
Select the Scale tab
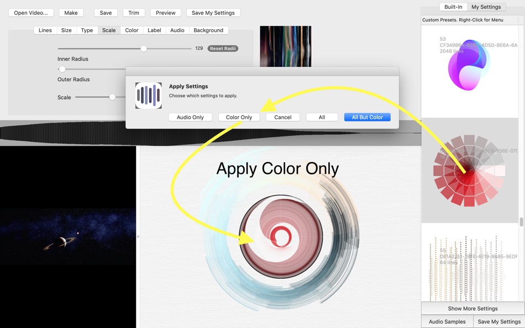(109, 30)
